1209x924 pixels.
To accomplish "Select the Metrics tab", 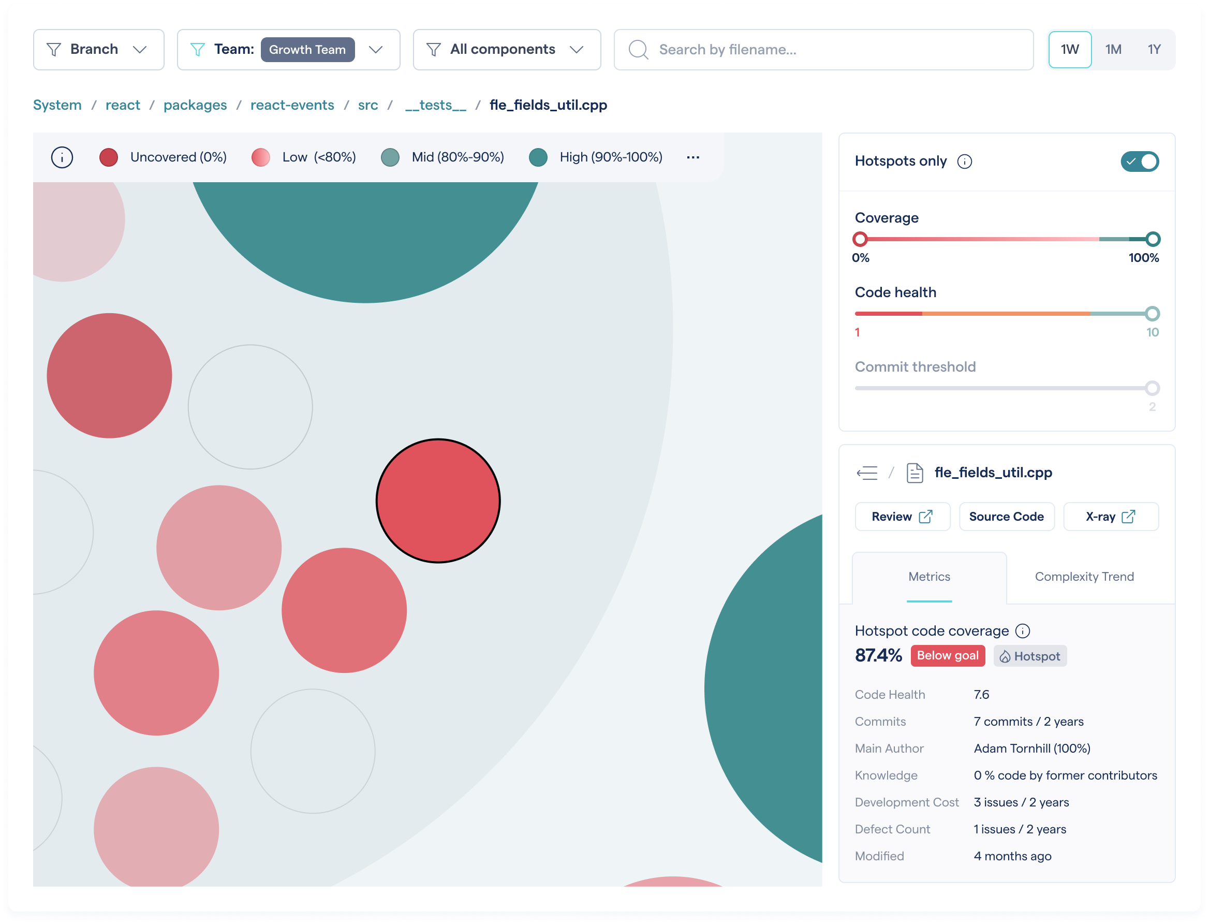I will point(929,577).
